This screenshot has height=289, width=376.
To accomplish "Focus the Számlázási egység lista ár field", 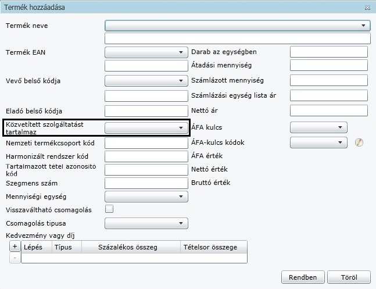I will 329,95.
